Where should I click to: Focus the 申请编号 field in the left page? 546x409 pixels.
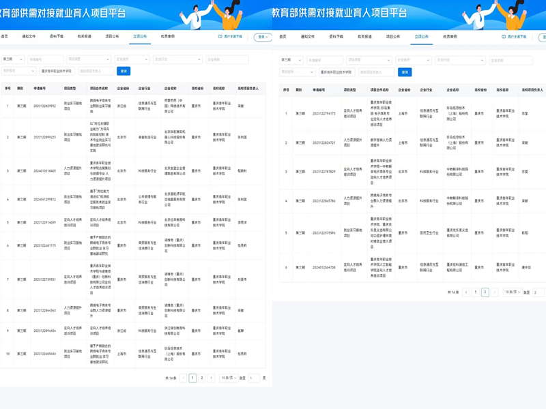point(46,59)
